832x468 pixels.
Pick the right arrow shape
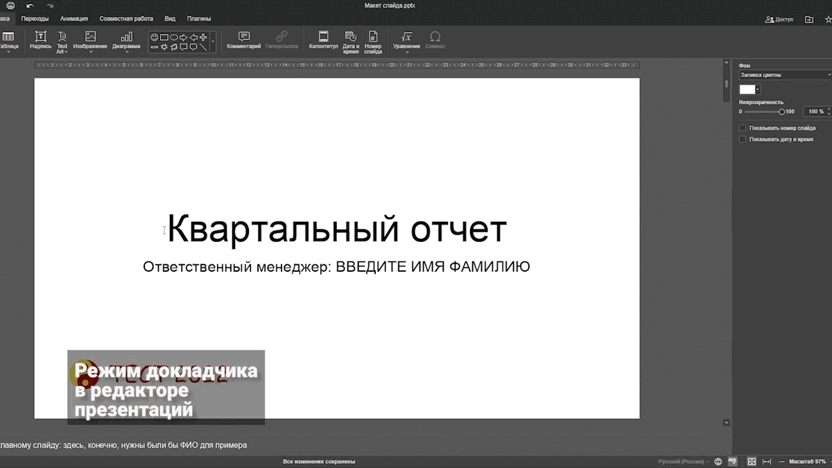coord(184,37)
